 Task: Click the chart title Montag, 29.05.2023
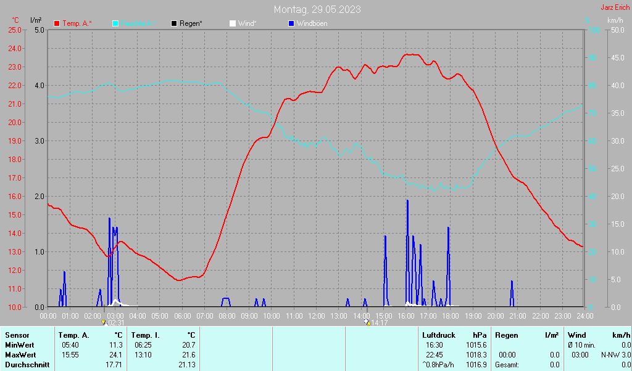point(317,9)
